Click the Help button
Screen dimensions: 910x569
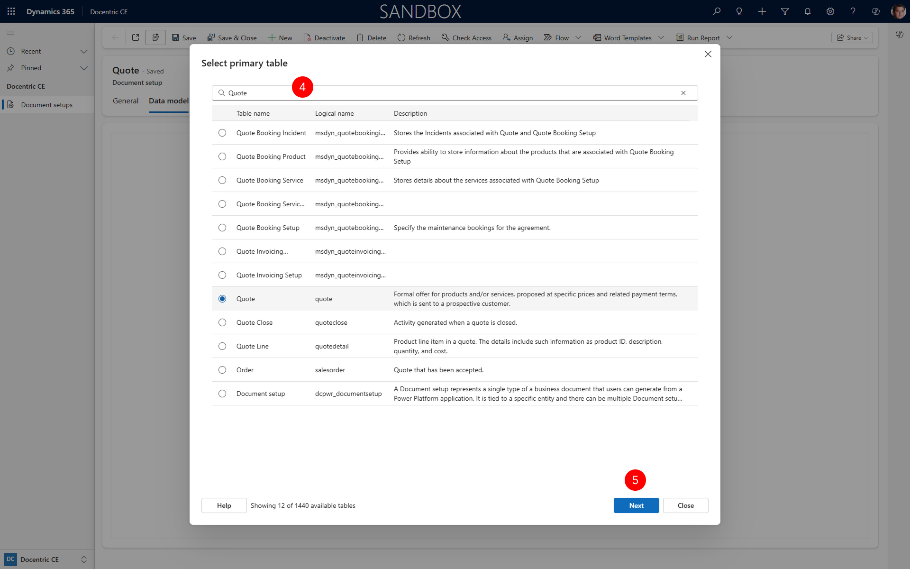[224, 505]
